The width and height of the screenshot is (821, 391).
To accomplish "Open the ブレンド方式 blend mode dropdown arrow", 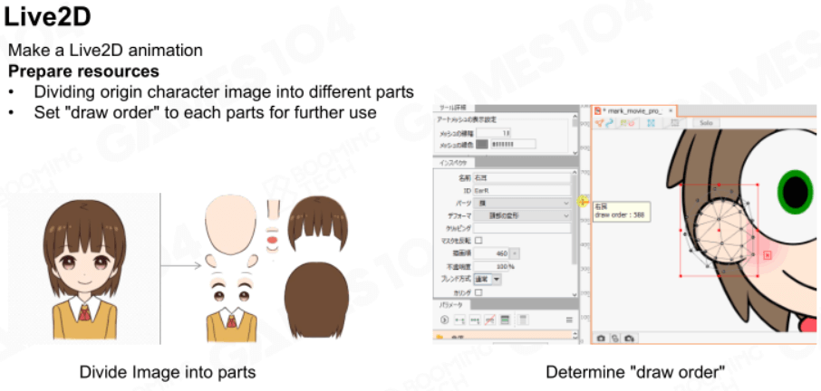I will (497, 279).
